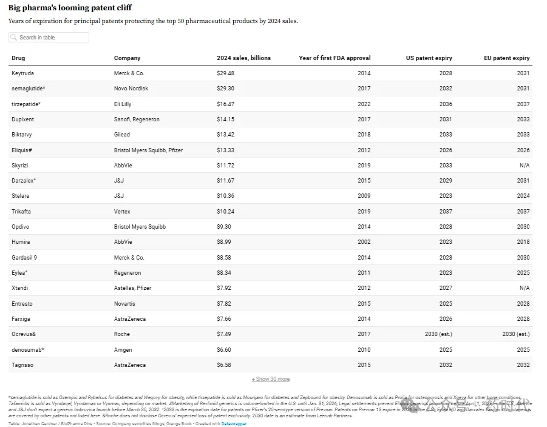Click Skyrizi's N/A EU patent expiry

point(524,166)
